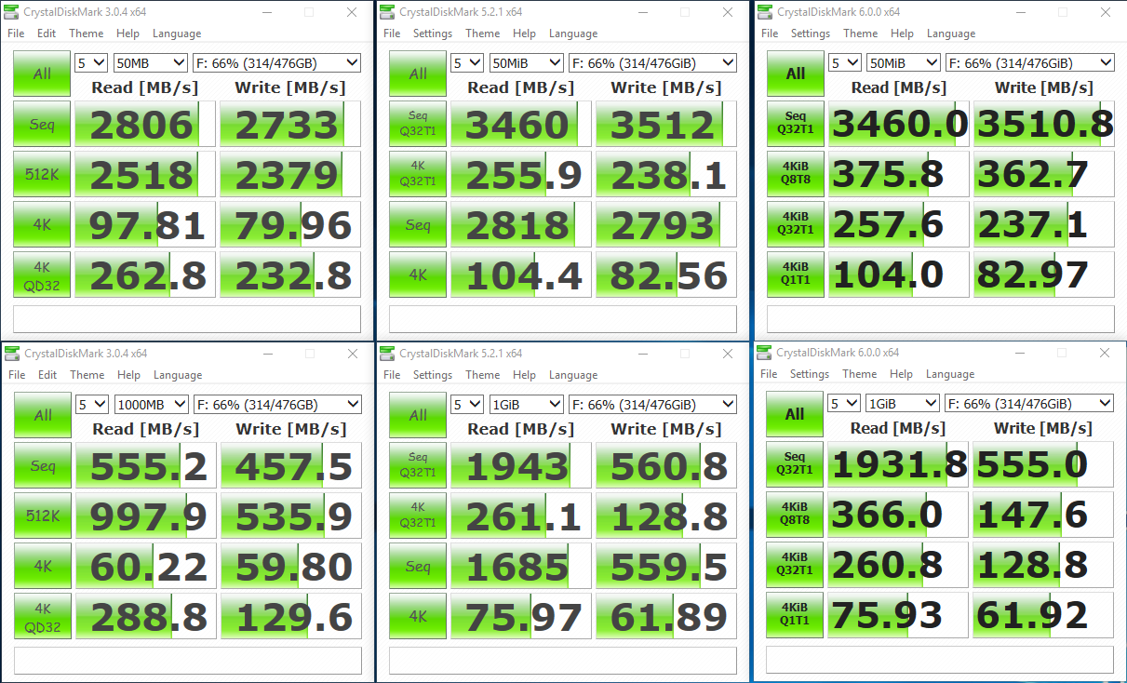Select read result 97.81 in 3.0.4 window
1127x683 pixels.
click(145, 224)
